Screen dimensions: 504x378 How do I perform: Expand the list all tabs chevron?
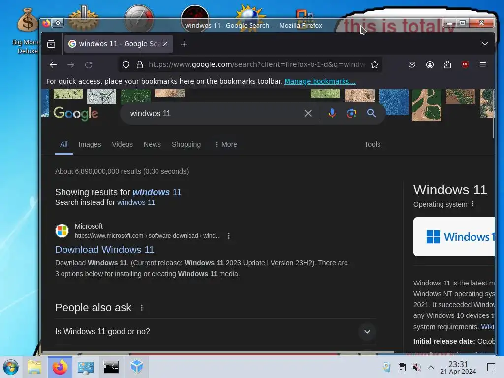point(485,44)
